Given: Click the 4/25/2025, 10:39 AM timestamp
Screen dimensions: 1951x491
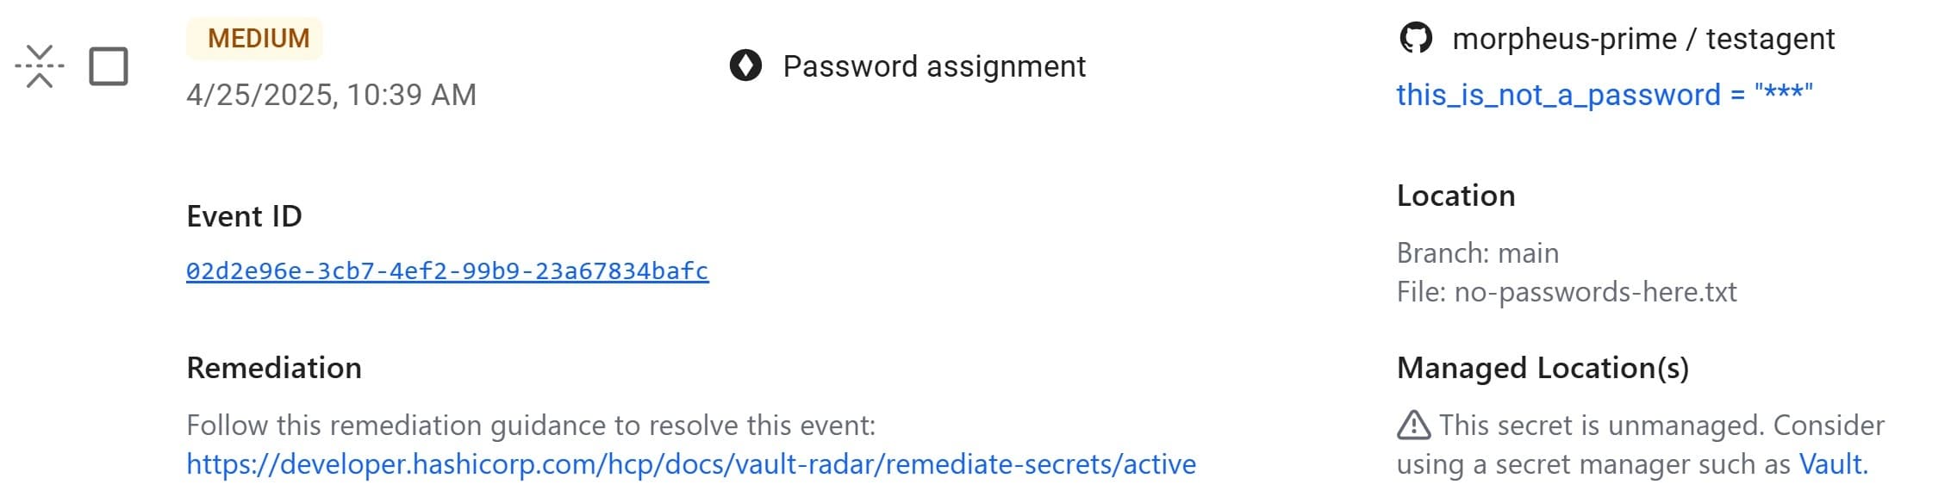Looking at the screenshot, I should pyautogui.click(x=331, y=95).
